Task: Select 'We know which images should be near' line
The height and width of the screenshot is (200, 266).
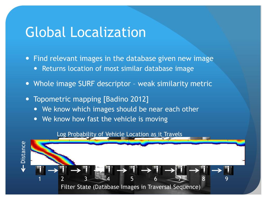Action: pos(120,109)
